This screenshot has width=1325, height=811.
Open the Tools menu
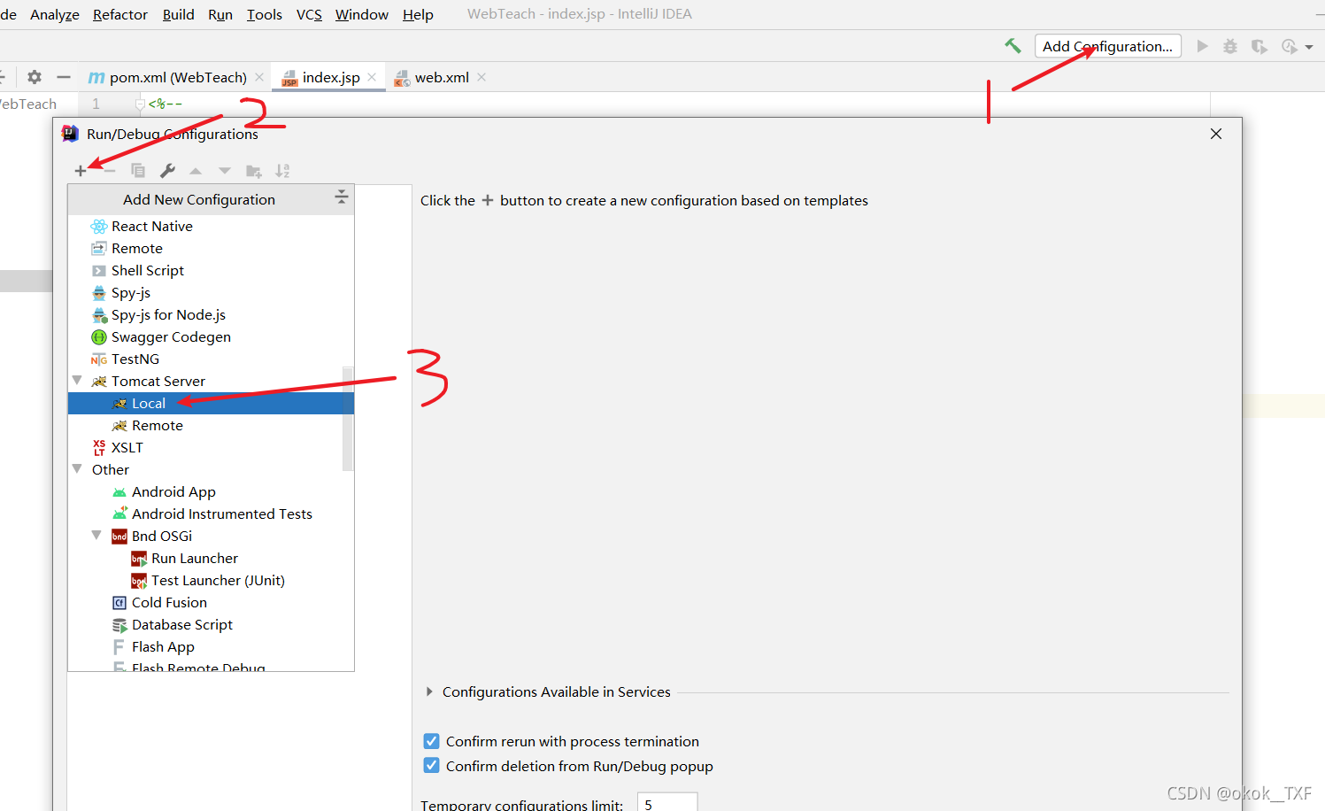[x=264, y=15]
